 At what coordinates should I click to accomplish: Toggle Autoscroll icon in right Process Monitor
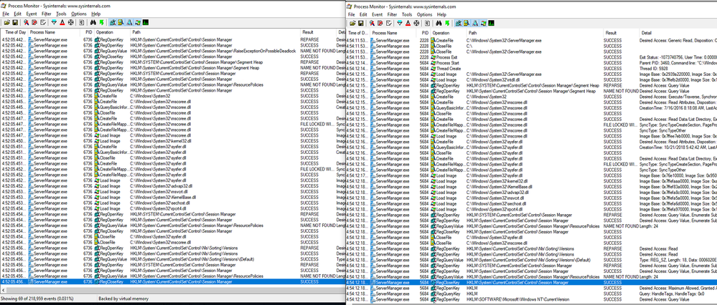380,22
